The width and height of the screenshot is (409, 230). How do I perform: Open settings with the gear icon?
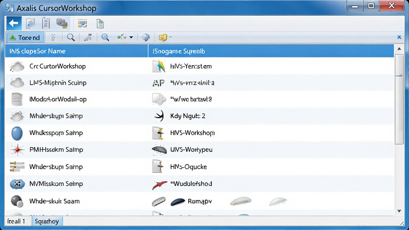(x=146, y=37)
